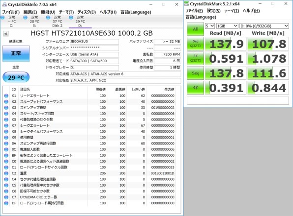Select the S: drive tab at 28 °C
The height and width of the screenshot is (216, 293).
[34, 22]
